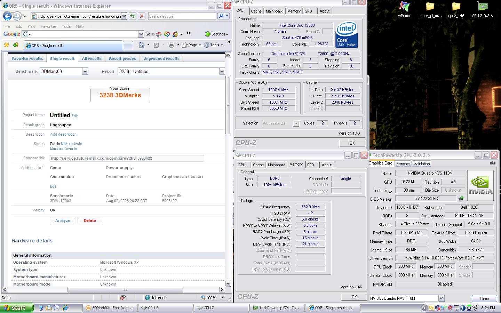
Task: Launch Word from the Quick Launch bar
Action: (57, 308)
